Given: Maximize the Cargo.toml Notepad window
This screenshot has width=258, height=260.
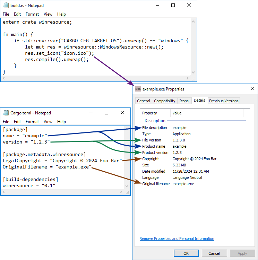Looking at the screenshot, I should (106, 113).
